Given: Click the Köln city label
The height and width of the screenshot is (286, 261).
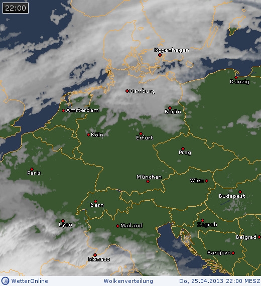Looking at the screenshot, I should pos(97,135).
